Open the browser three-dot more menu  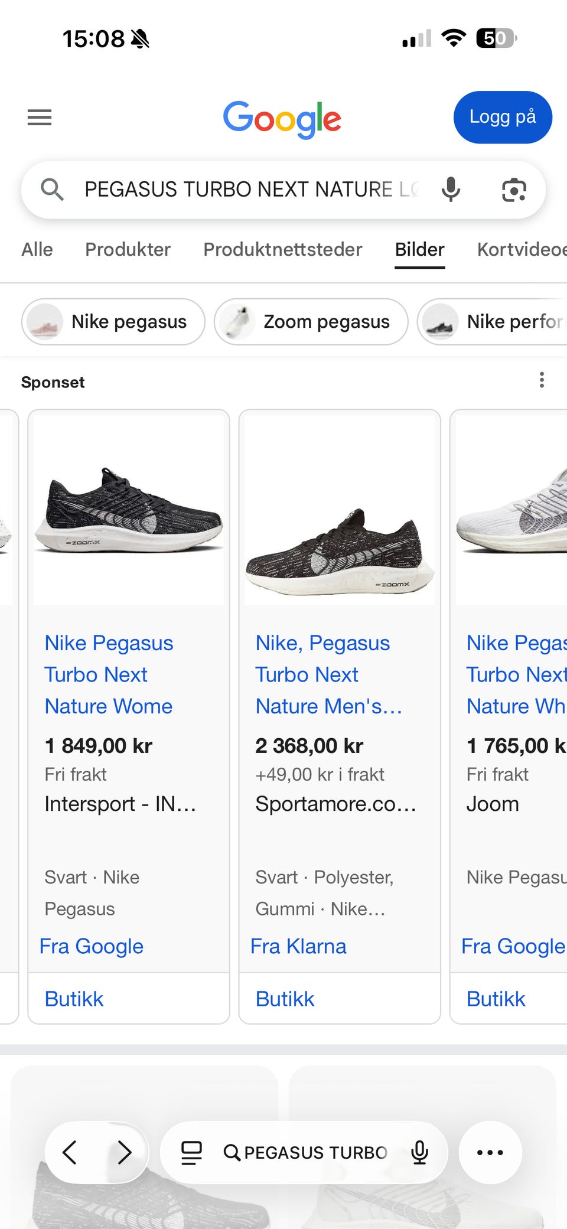coord(490,1152)
